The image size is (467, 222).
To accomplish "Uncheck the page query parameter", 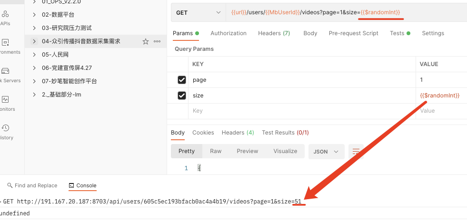I will [182, 80].
